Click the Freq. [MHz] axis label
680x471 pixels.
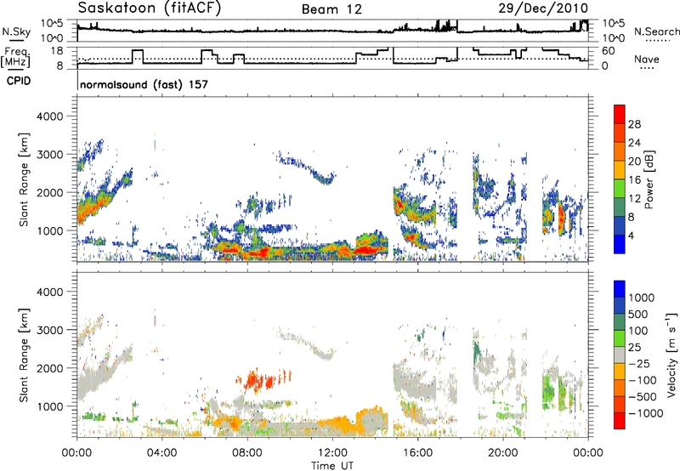tap(15, 57)
